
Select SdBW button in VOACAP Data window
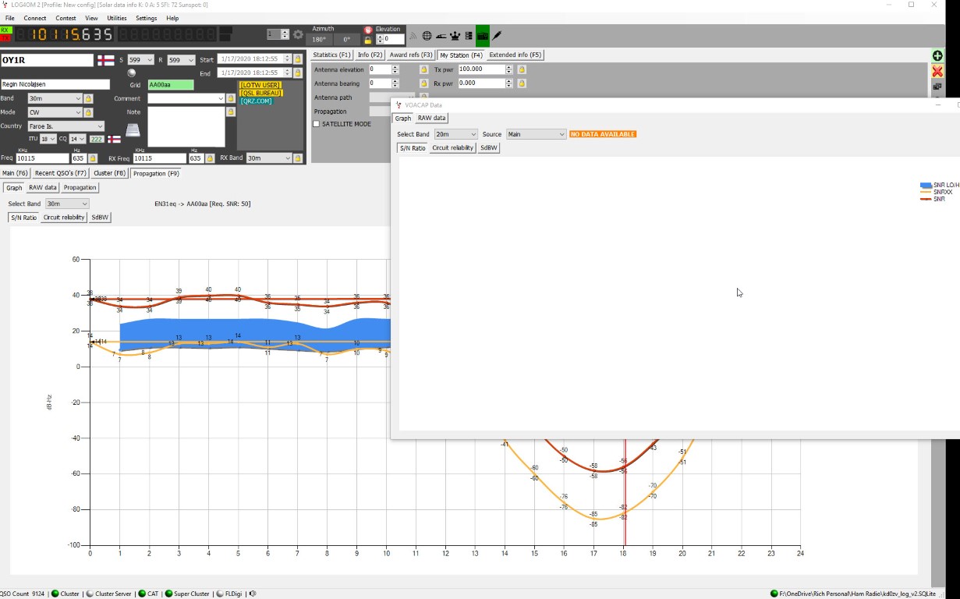pyautogui.click(x=489, y=147)
